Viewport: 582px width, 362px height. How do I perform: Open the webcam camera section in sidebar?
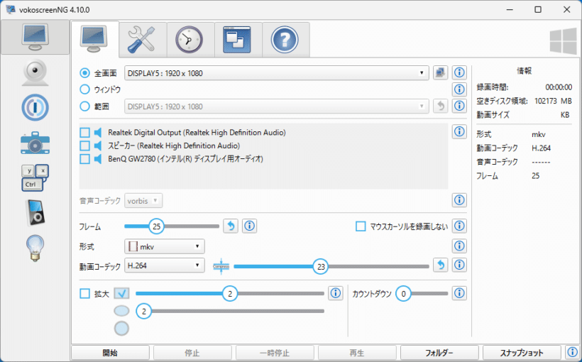click(x=35, y=72)
